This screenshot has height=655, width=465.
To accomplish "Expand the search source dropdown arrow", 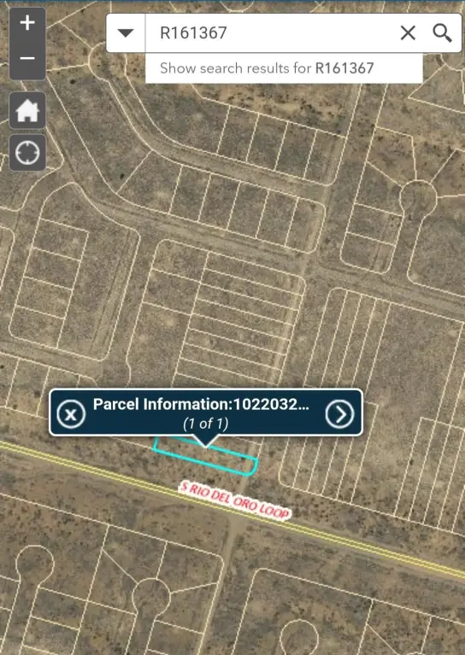I will 126,32.
